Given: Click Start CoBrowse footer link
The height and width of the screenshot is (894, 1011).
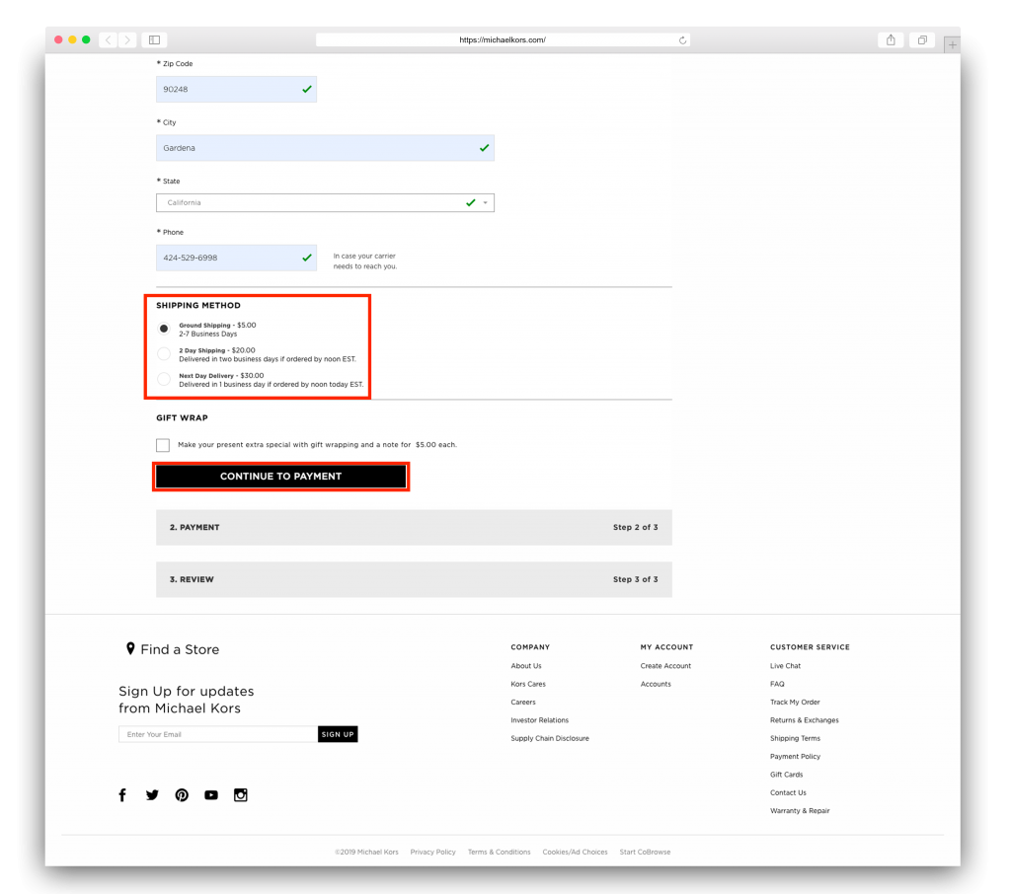Looking at the screenshot, I should click(x=645, y=852).
